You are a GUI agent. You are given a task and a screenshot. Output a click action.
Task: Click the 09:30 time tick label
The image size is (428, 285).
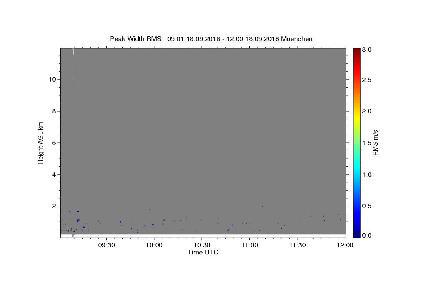pos(106,245)
